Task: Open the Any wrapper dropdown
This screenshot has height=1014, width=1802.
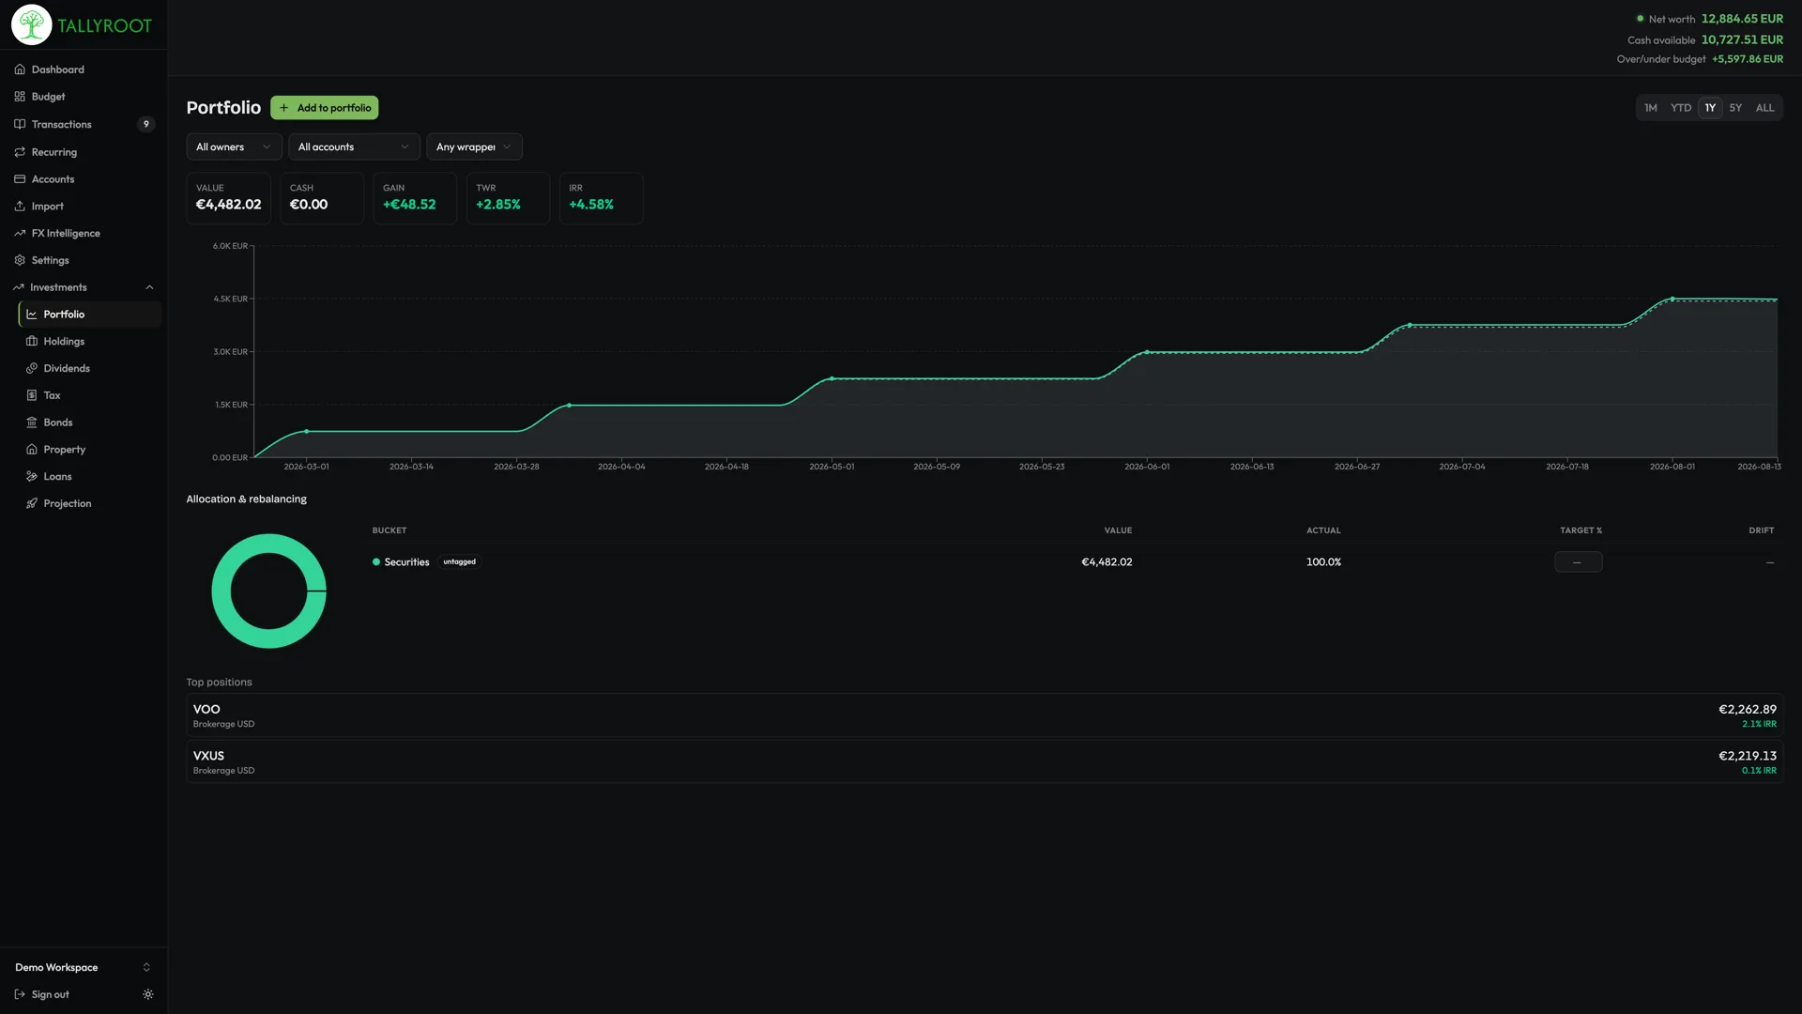Action: (x=474, y=147)
